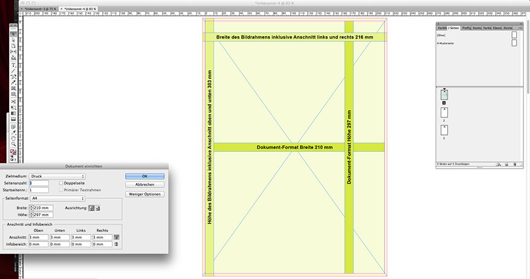Click the delete page trash icon
This screenshot has width=530, height=279.
tap(514, 164)
